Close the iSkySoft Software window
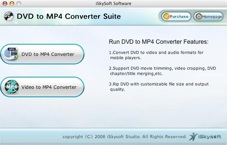Image resolution: width=227 pixels, height=145 pixels. [x=5, y=4]
